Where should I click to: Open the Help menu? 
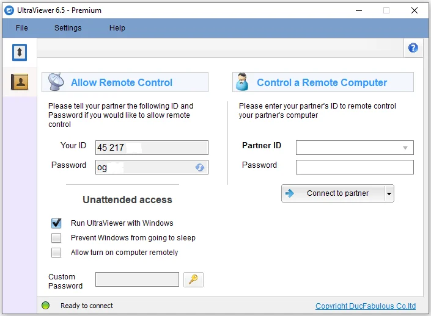tap(117, 28)
